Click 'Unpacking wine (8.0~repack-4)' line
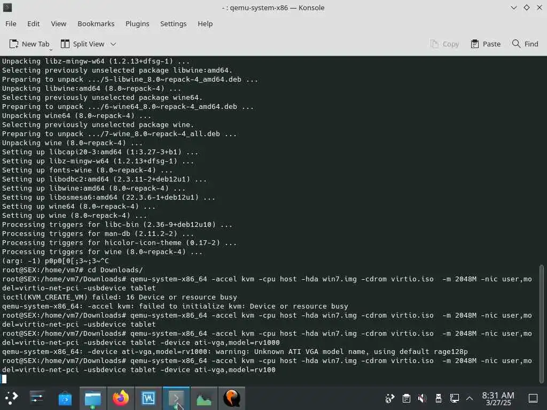 [72, 143]
